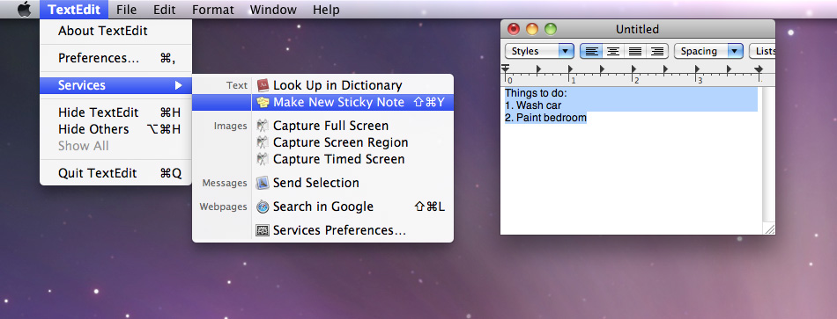Screen dimensions: 837x319
Task: Open the Window menu
Action: pyautogui.click(x=273, y=9)
